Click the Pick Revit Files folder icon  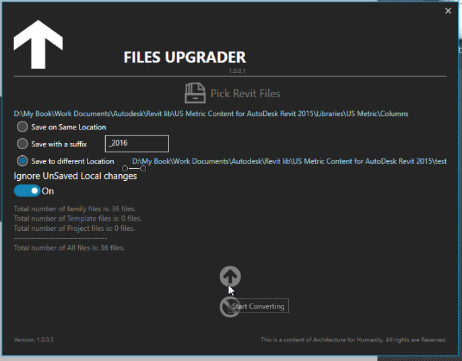tap(195, 93)
